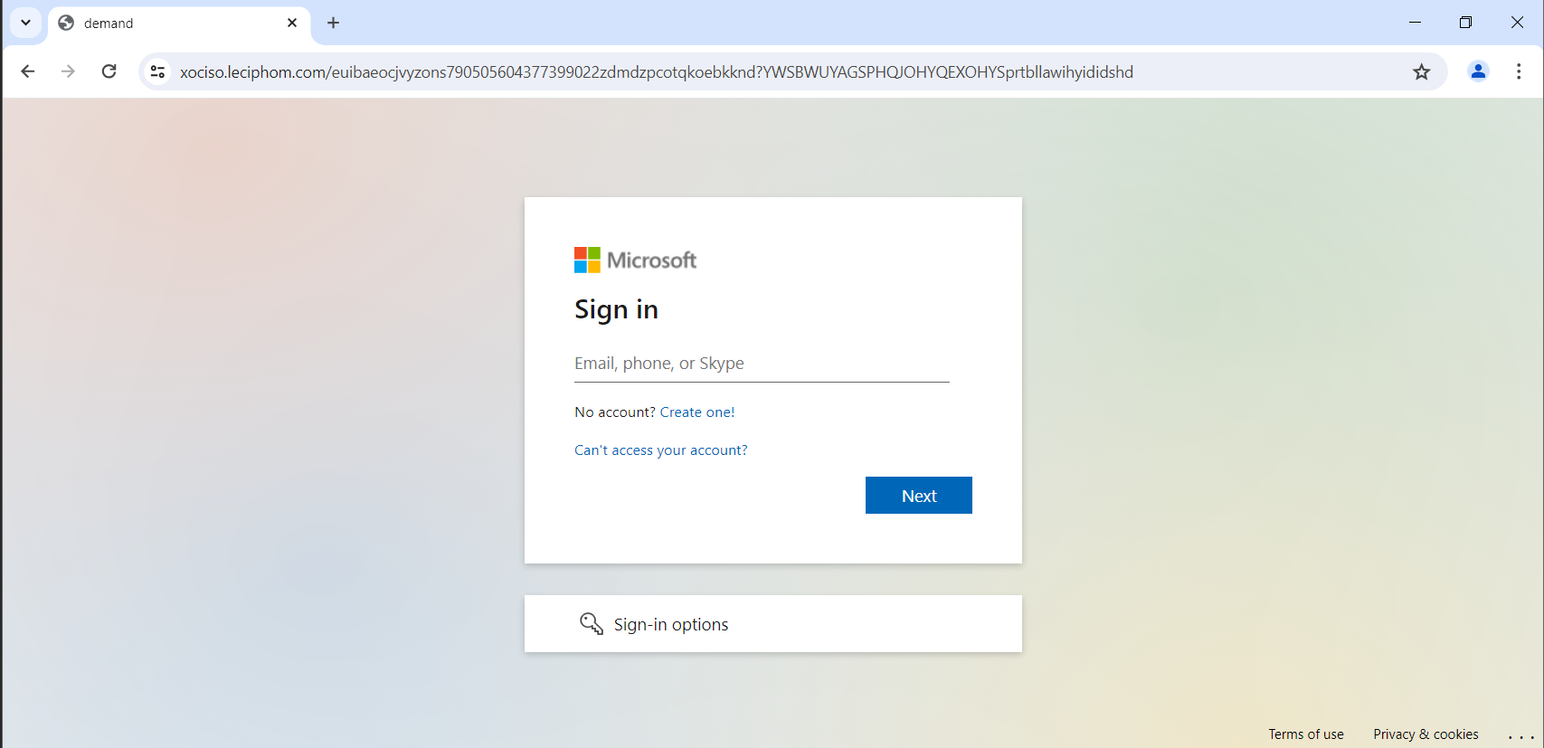Click the forward navigation arrow
The image size is (1544, 748).
[68, 71]
